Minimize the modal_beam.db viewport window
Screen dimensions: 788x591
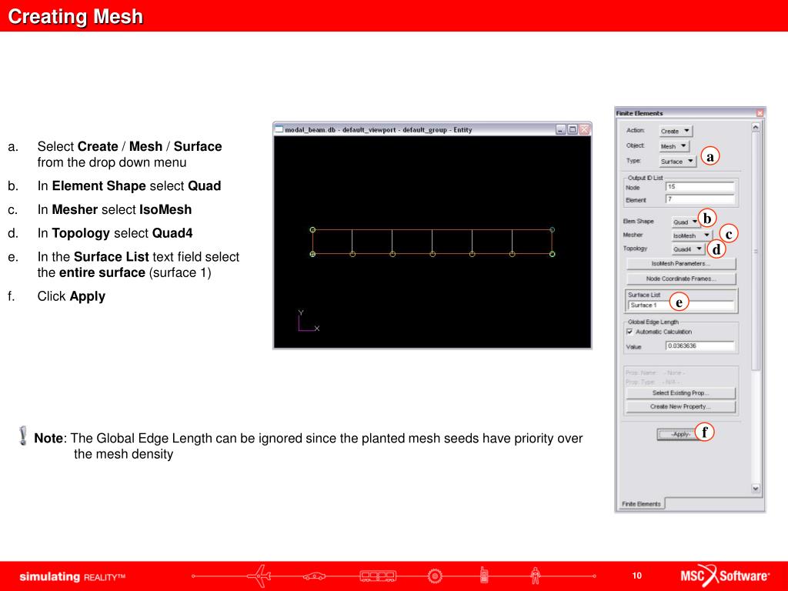[561, 129]
